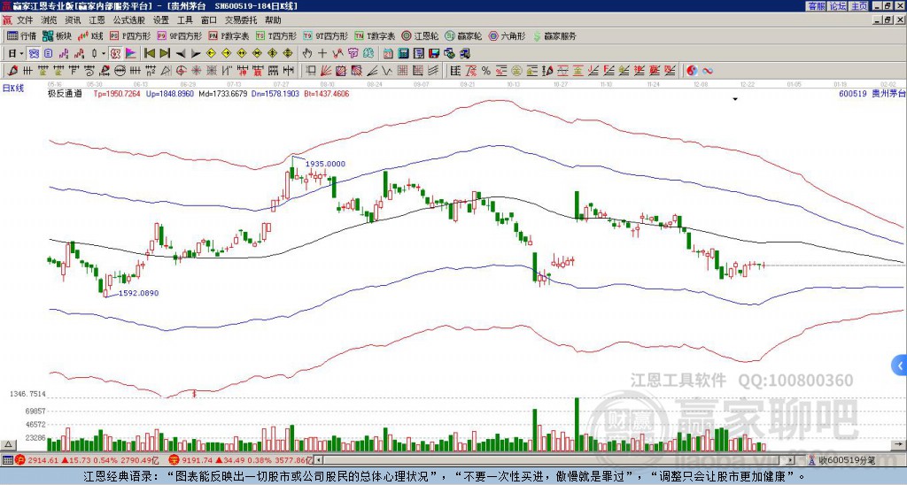The width and height of the screenshot is (907, 485).
Task: Open the T四方形 tool
Action: click(276, 35)
